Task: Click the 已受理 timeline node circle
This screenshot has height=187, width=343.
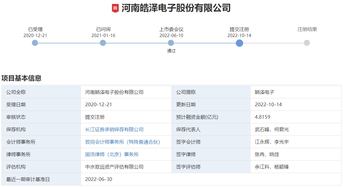Action: pos(35,43)
